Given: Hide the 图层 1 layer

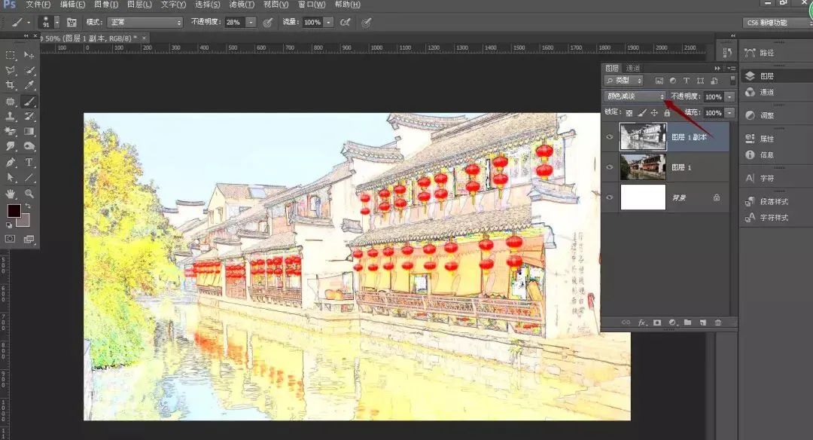Looking at the screenshot, I should point(610,167).
